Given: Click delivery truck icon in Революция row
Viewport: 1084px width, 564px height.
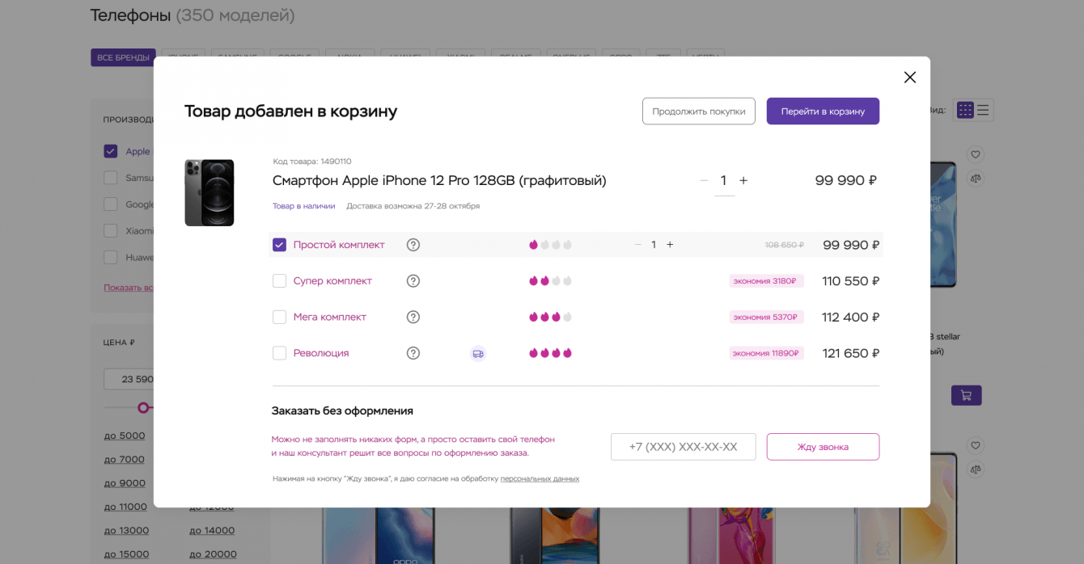Looking at the screenshot, I should click(478, 353).
